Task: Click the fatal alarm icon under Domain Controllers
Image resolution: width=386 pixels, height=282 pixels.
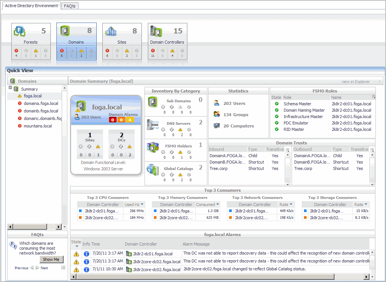Action: click(x=153, y=51)
